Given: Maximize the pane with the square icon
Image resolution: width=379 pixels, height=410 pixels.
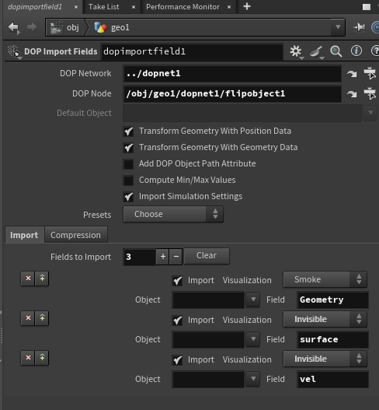Looking at the screenshot, I should (x=367, y=7).
